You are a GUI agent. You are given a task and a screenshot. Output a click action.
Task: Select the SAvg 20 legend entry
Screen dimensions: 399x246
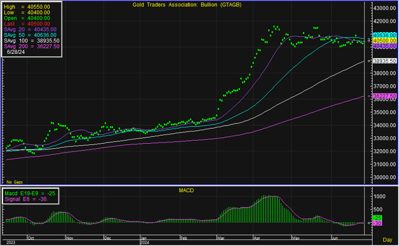(30, 29)
